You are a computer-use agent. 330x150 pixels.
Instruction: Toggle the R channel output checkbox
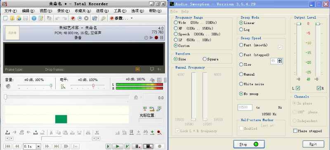(318, 88)
